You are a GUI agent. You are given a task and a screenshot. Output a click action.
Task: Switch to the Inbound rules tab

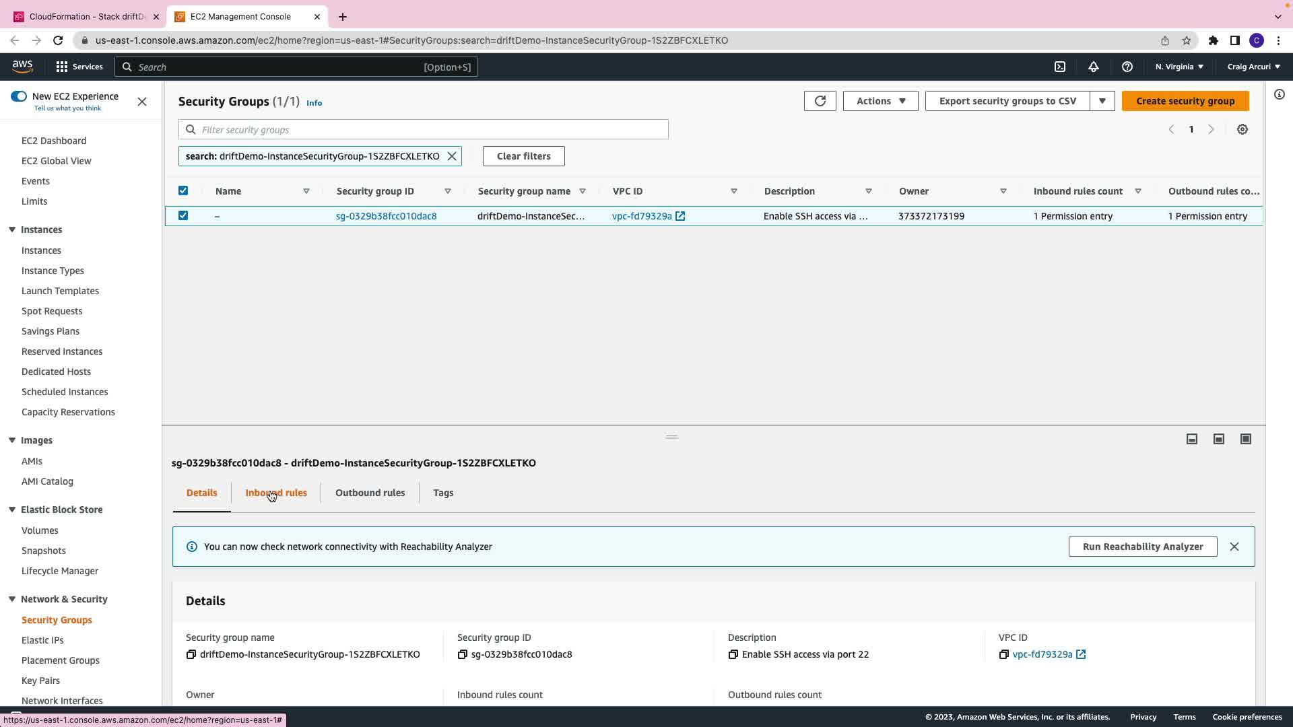[x=275, y=493]
